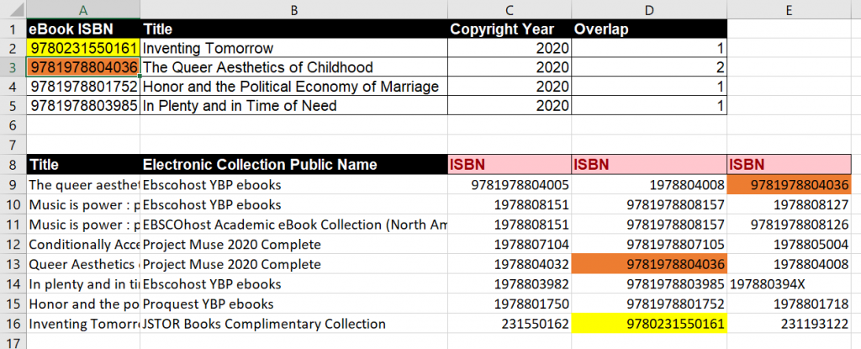Viewport: 861px width, 349px height.
Task: Select column D header
Action: point(648,8)
